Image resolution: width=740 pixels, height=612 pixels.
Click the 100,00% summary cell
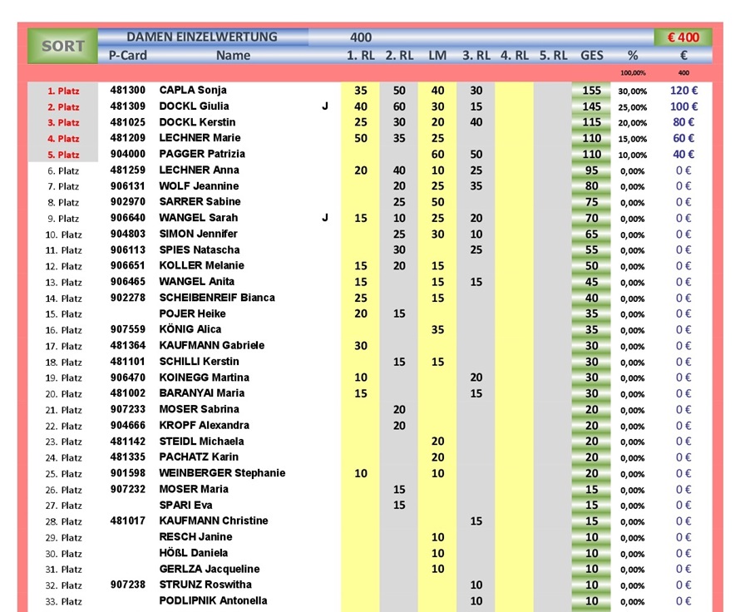633,72
